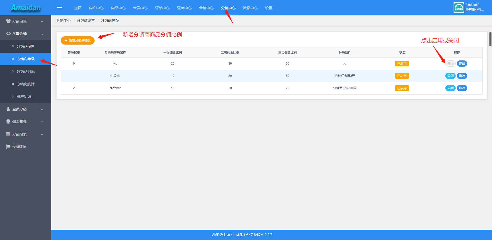Toggle the hamburger sidebar menu icon
492x240 pixels.
click(59, 7)
